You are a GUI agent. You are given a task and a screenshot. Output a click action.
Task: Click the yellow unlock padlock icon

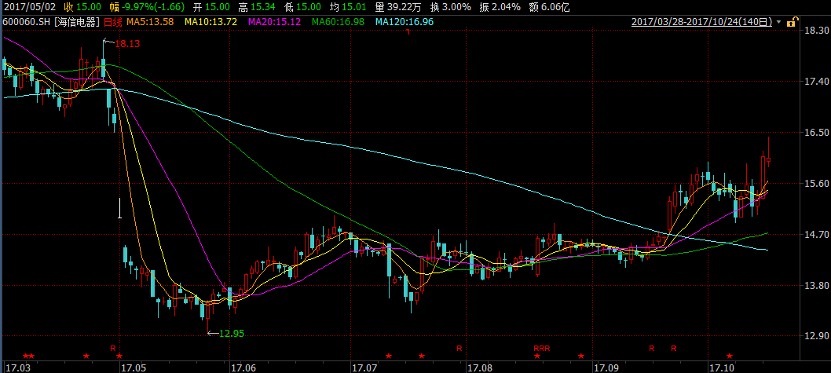791,22
